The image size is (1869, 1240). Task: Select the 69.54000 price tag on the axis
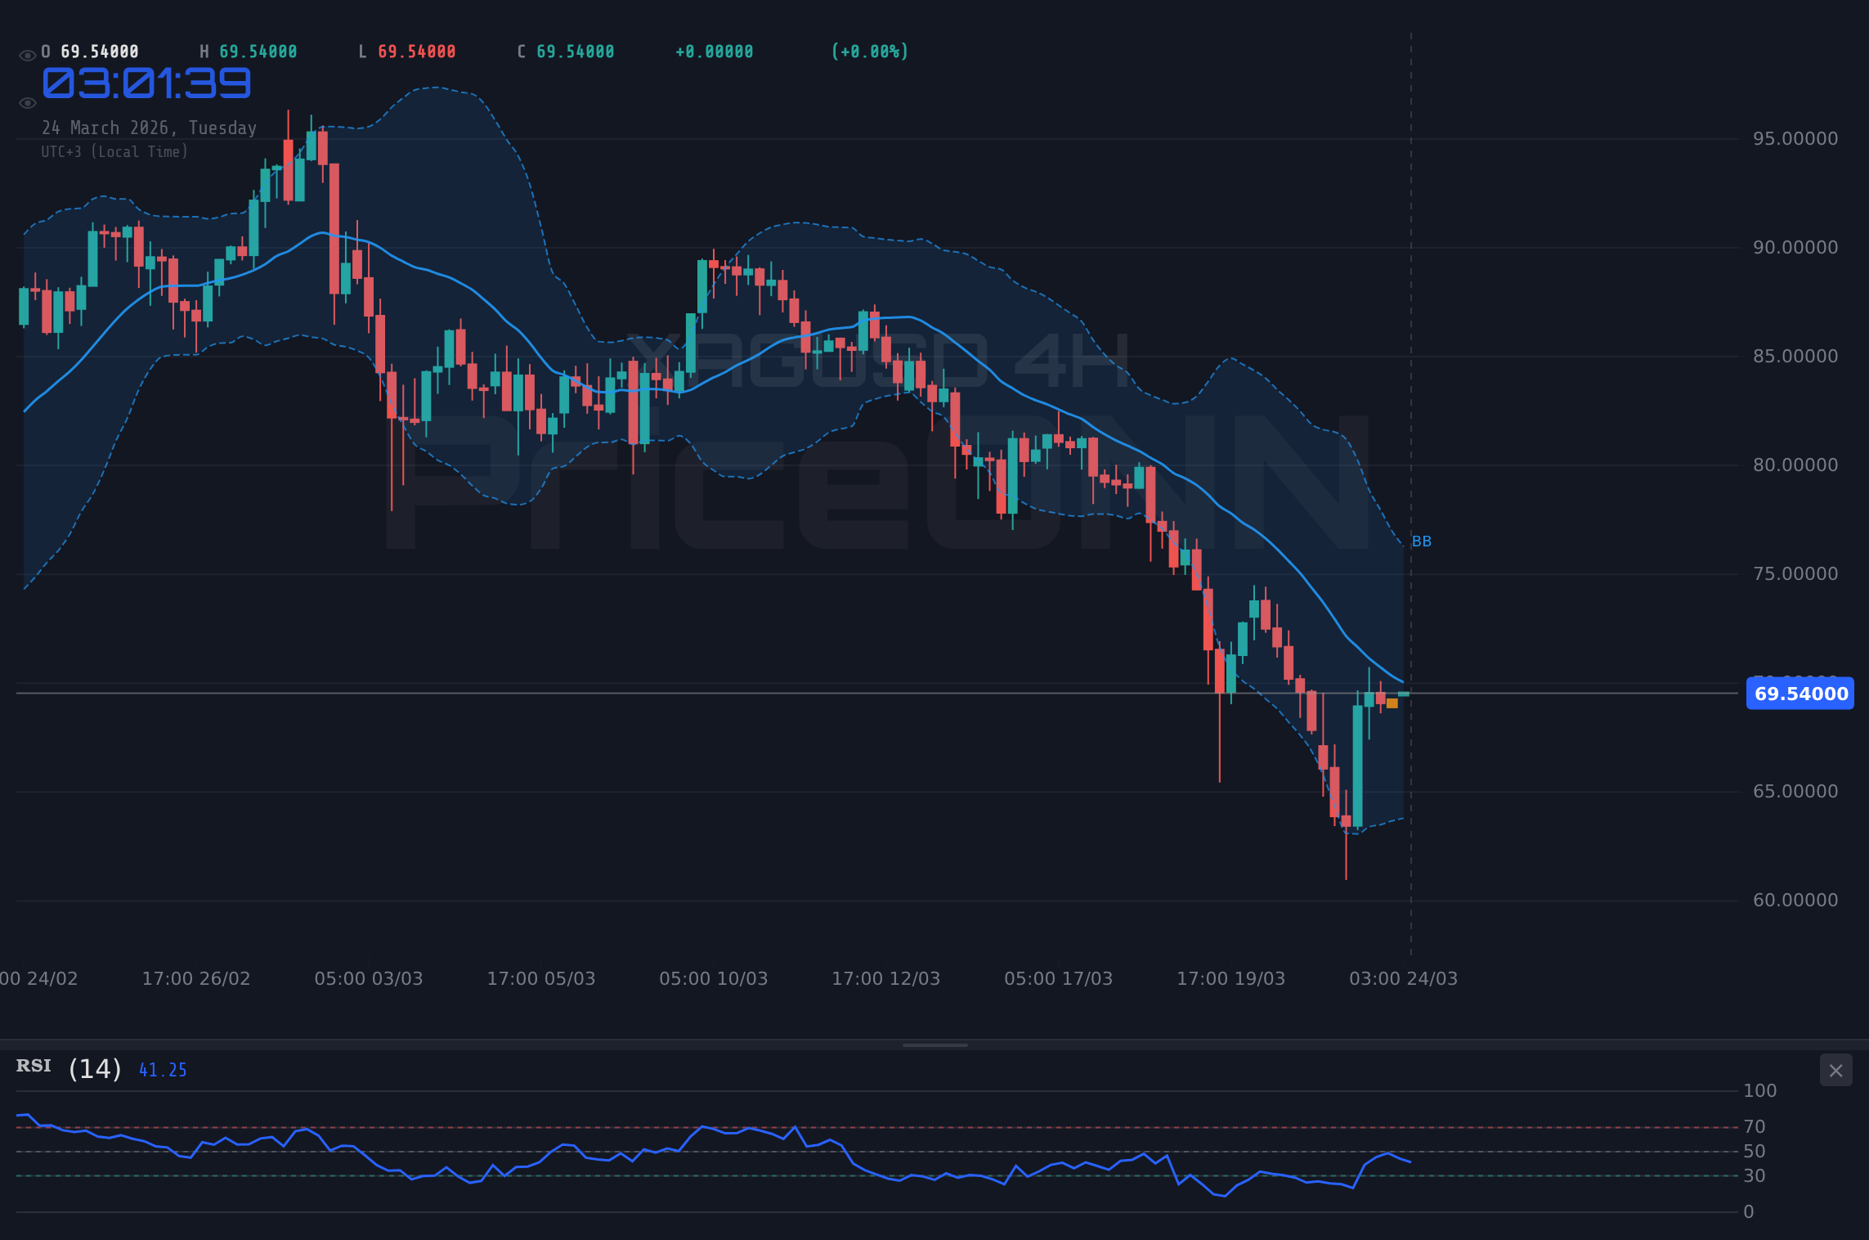(x=1800, y=694)
